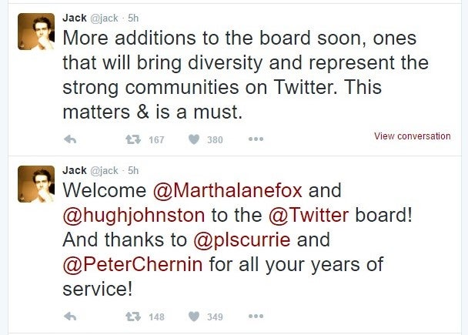Click Jack's avatar on second tweet
The height and width of the screenshot is (335, 468).
36,184
